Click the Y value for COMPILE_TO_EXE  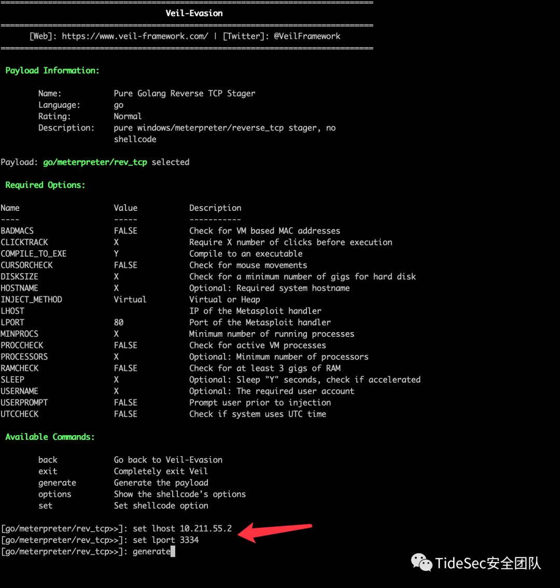point(116,253)
